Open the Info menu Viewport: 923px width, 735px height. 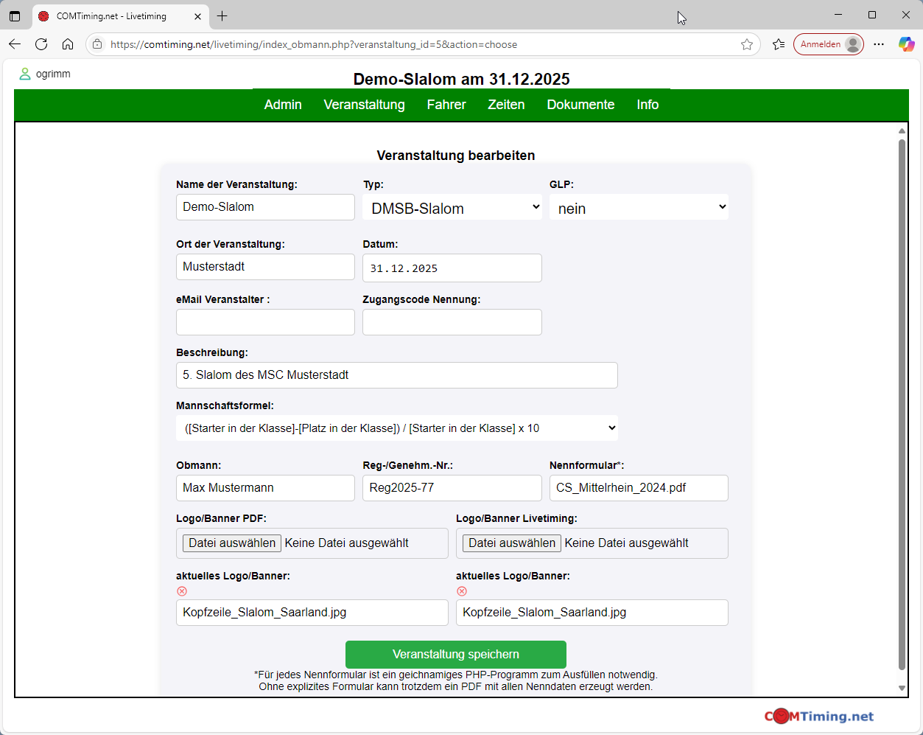(x=647, y=105)
